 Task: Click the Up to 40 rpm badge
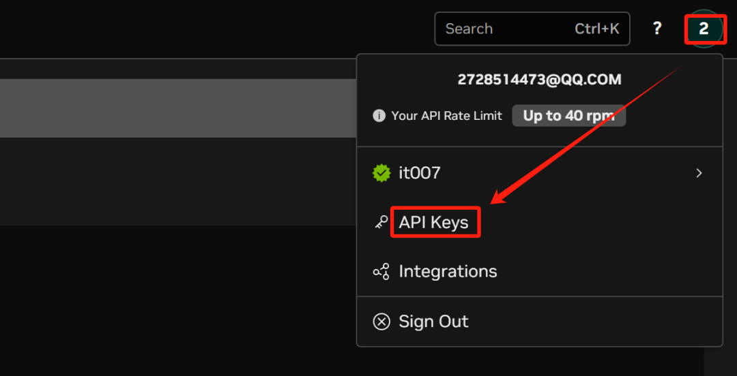(568, 116)
